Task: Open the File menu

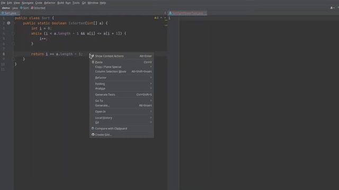Action: [3, 3]
